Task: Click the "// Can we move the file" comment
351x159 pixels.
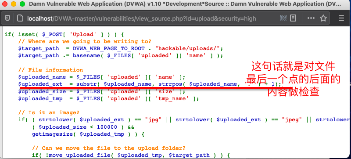Action: 109,148
